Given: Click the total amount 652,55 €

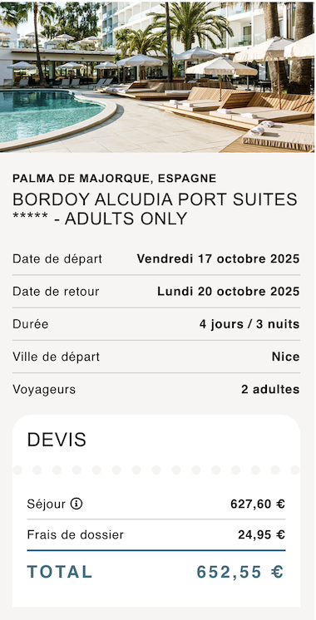Looking at the screenshot, I should (x=240, y=572).
